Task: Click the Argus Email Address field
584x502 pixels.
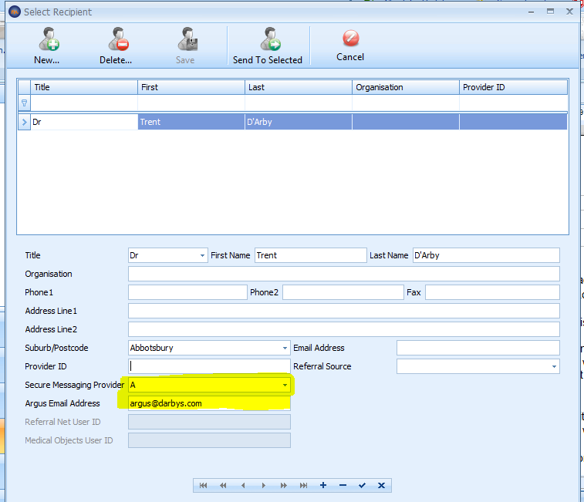Action: click(x=209, y=403)
